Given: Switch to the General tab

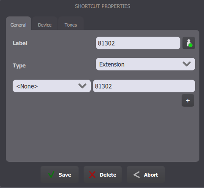Looking at the screenshot, I should (x=19, y=24).
